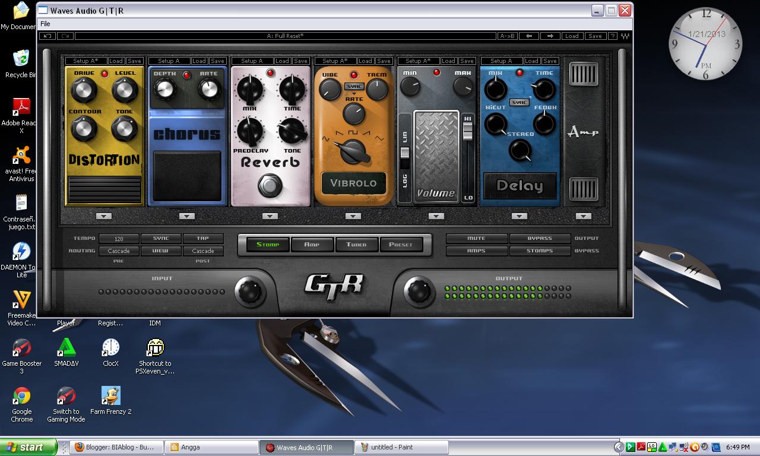
Task: Toggle the Vibrolo pedal red LED
Action: pos(354,75)
